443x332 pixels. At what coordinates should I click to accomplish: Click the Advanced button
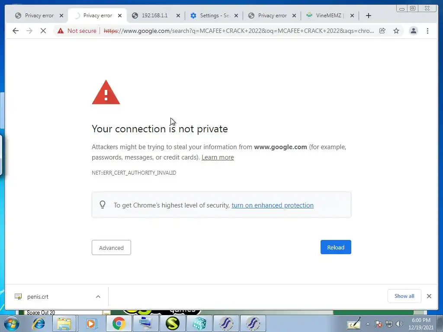111,248
